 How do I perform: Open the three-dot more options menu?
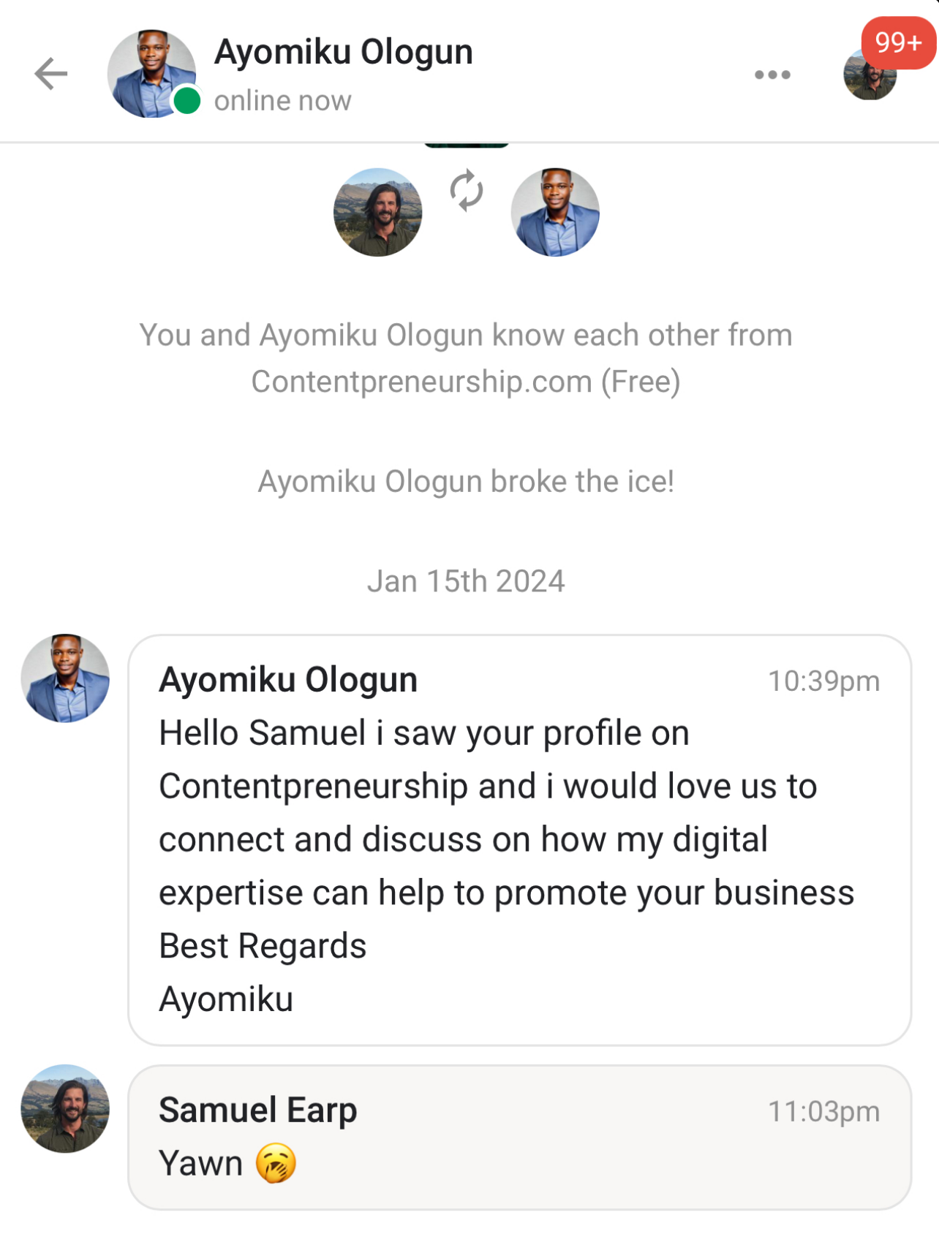pos(772,75)
